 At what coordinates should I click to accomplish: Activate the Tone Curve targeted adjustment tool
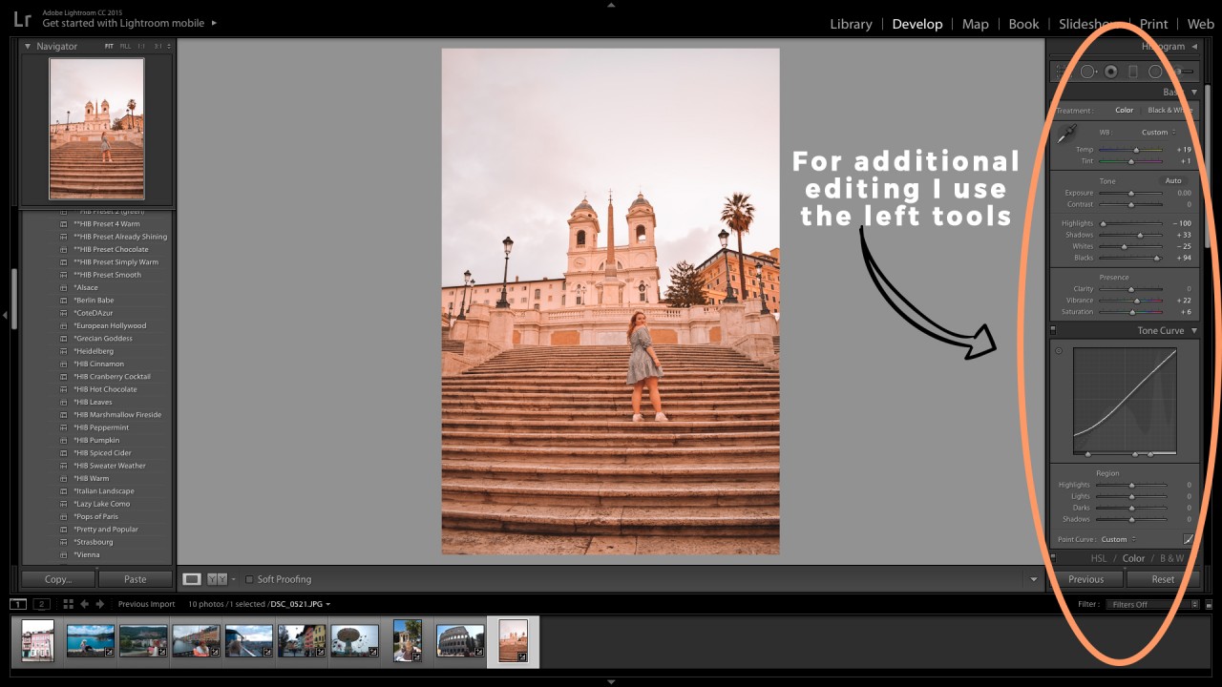(x=1059, y=351)
